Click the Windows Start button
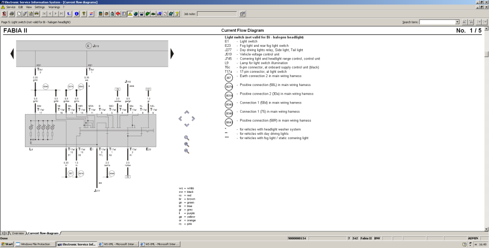Viewport: 489px width, 248px height. click(7, 244)
